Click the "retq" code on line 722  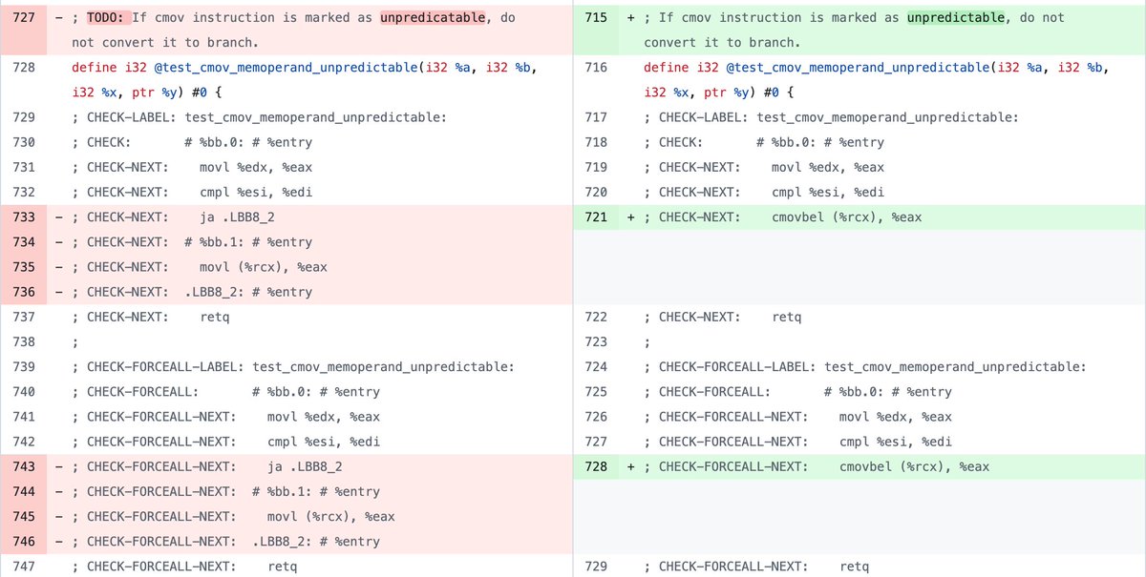(x=787, y=317)
